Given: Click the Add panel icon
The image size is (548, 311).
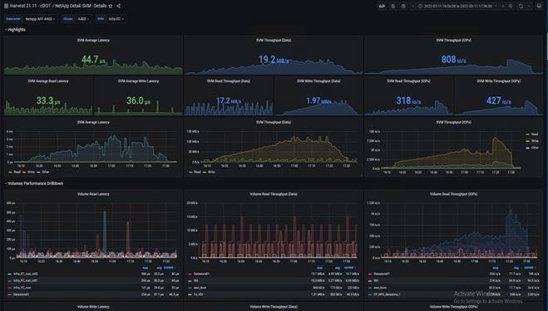Looking at the screenshot, I should tap(382, 6).
